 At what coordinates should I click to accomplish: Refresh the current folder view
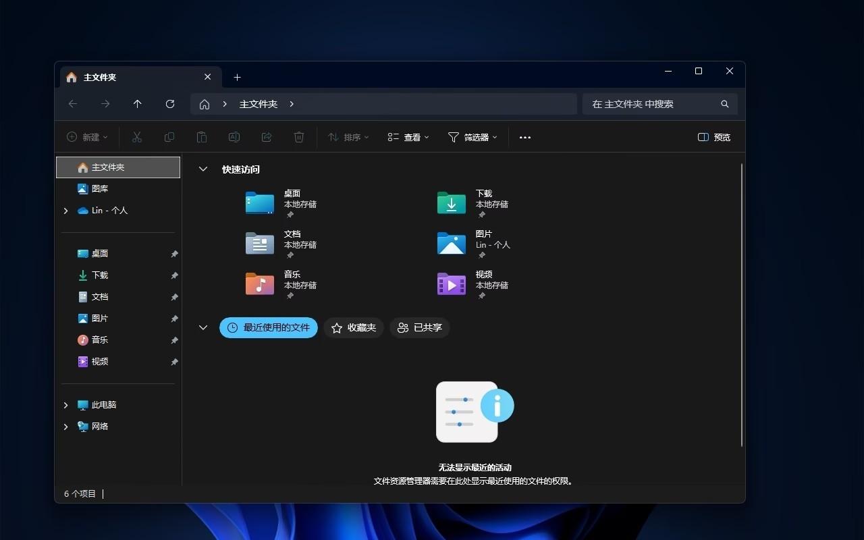[x=170, y=104]
